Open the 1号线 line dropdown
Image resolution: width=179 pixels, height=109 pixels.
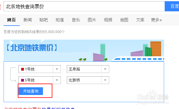40,69
